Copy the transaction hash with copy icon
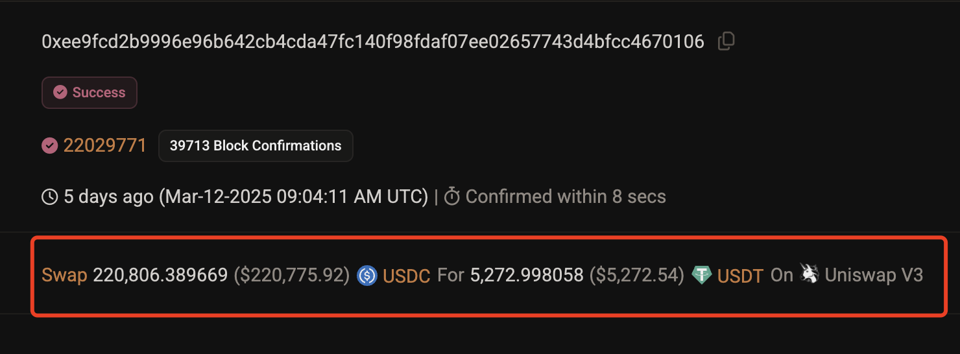This screenshot has height=354, width=960. 726,41
